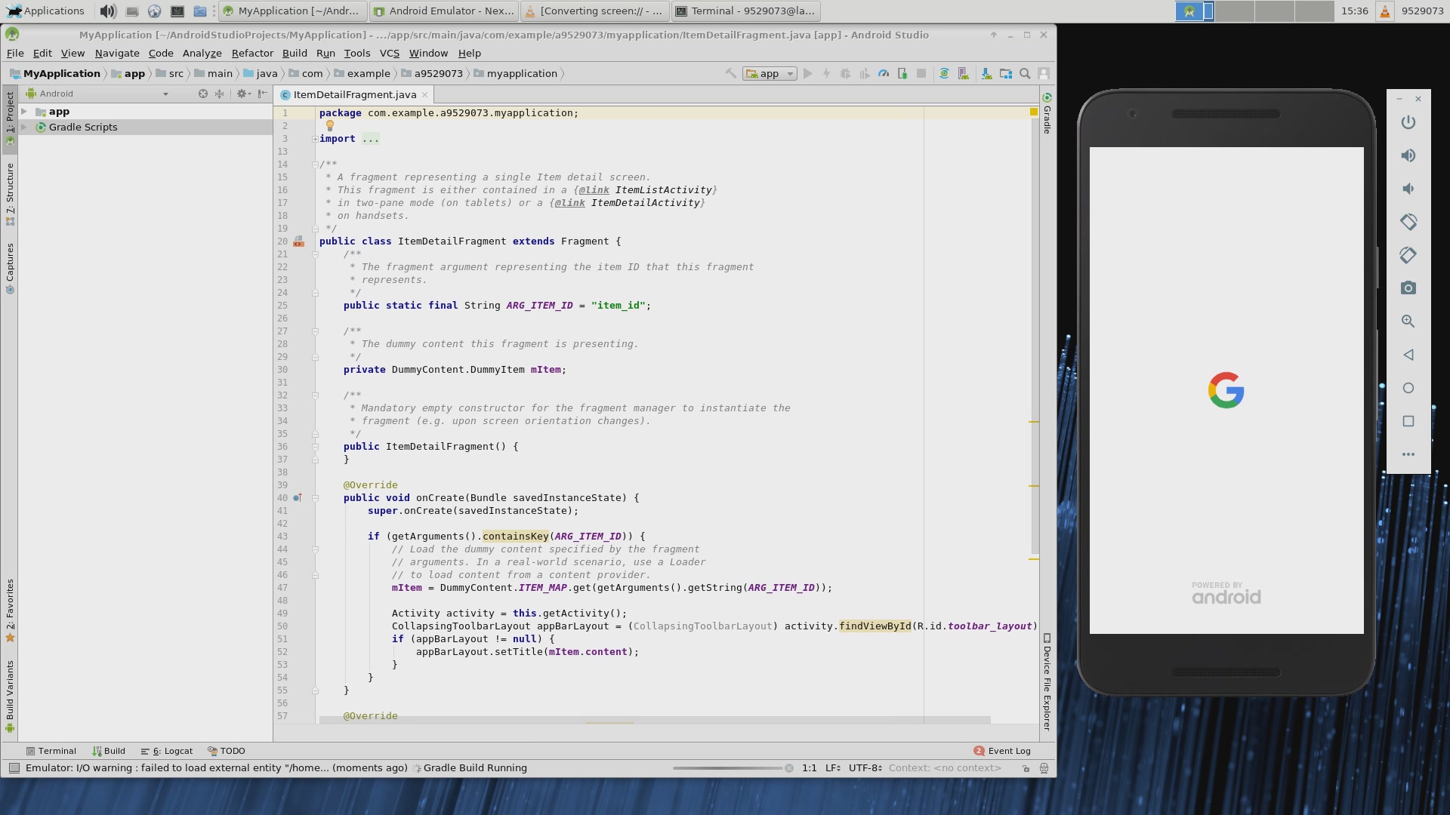Viewport: 1450px width, 815px height.
Task: Open Project panel settings gear
Action: coord(242,94)
